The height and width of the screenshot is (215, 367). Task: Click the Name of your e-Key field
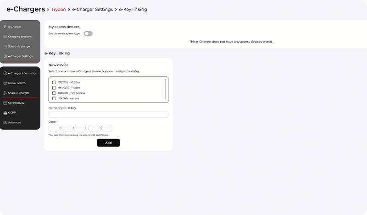point(108,114)
